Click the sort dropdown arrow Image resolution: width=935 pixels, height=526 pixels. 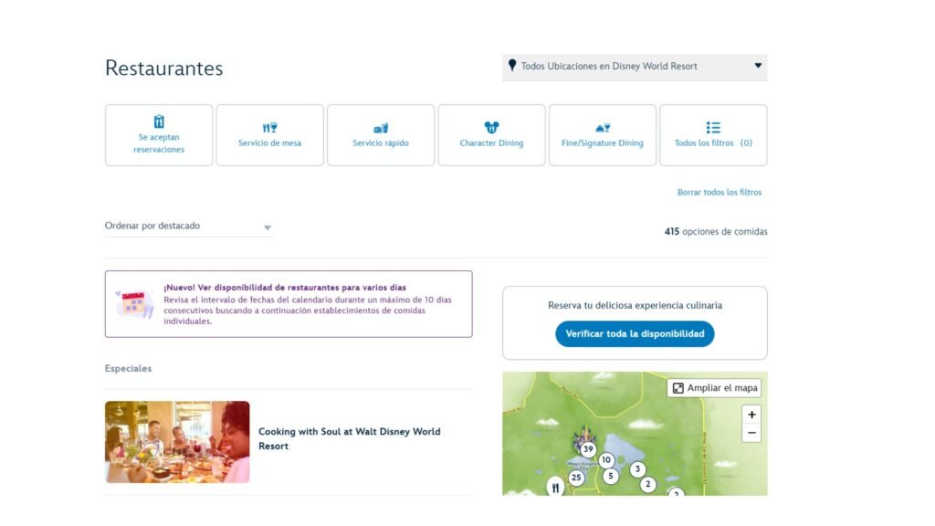coord(268,227)
